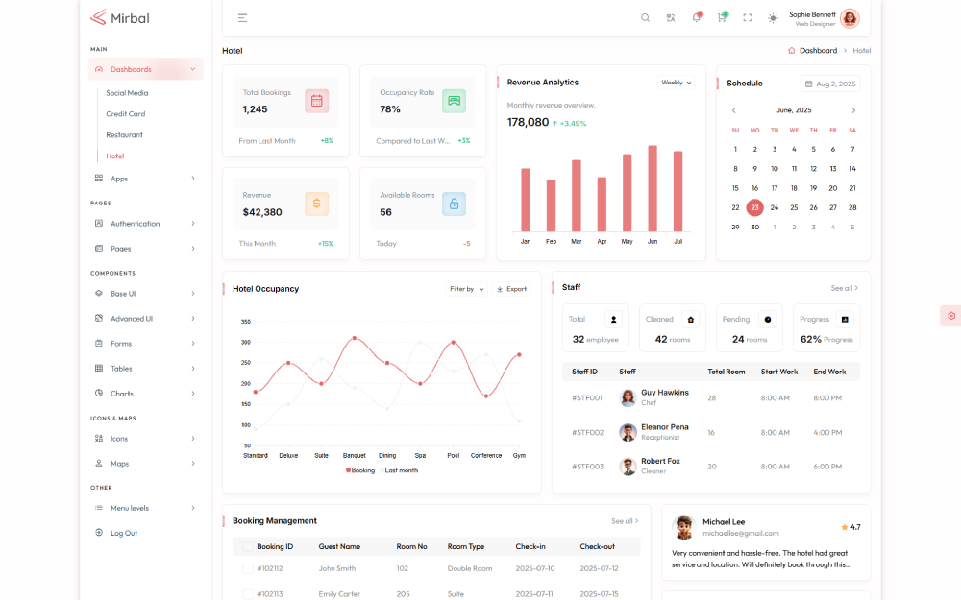Open the Weekly dropdown in Revenue Analytics
The image size is (961, 600).
pyautogui.click(x=676, y=83)
